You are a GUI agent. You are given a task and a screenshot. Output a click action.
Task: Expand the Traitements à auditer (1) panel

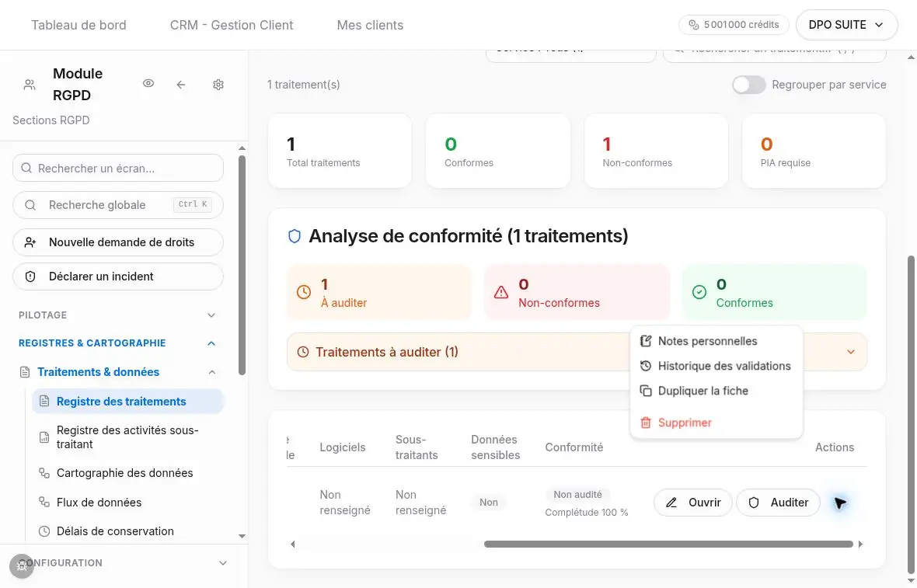click(577, 352)
